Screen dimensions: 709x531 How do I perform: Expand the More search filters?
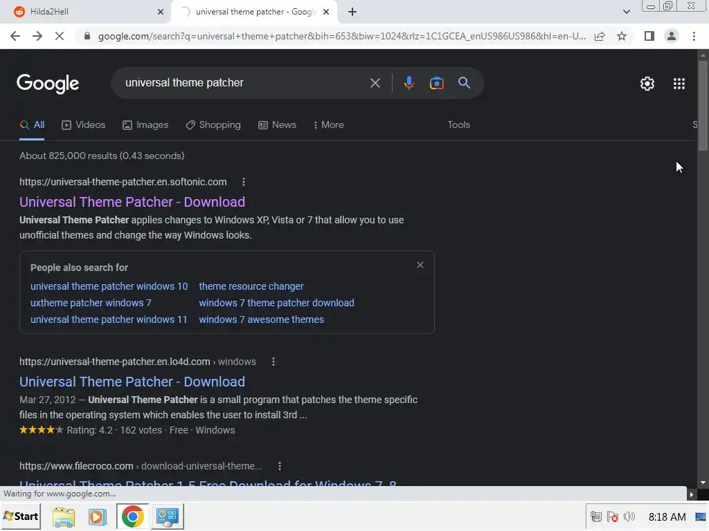click(329, 125)
